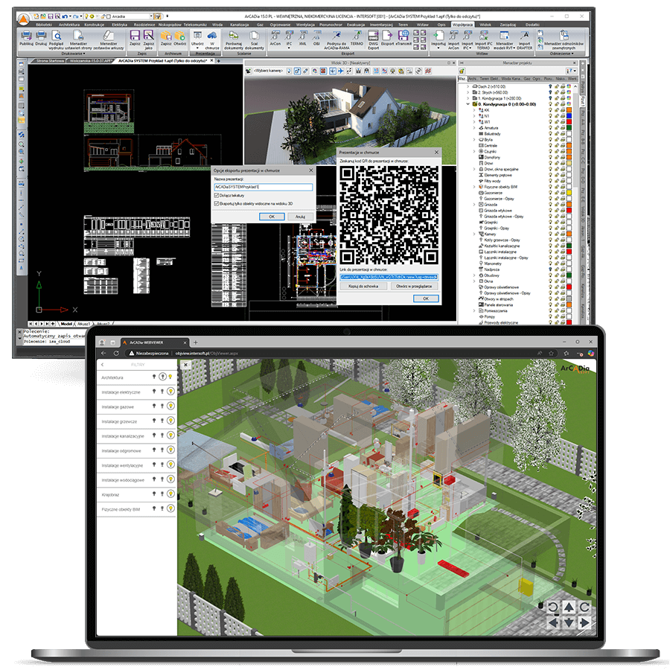Toggle yellow bulb for Instalacje gazowe filter
This screenshot has height=670, width=670.
[x=170, y=406]
